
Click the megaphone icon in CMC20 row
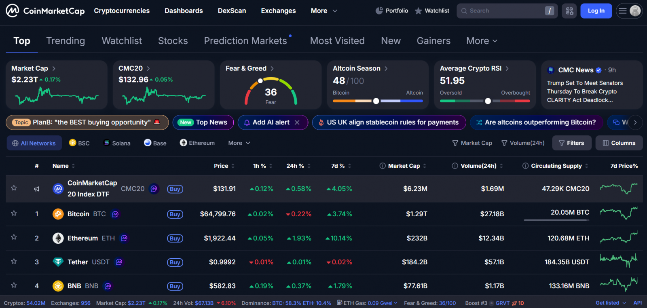click(x=37, y=189)
